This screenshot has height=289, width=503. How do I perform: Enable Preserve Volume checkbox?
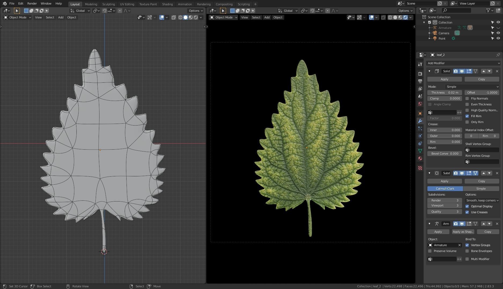pyautogui.click(x=430, y=251)
